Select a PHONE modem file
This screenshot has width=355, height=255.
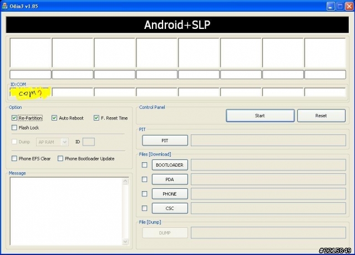point(170,194)
